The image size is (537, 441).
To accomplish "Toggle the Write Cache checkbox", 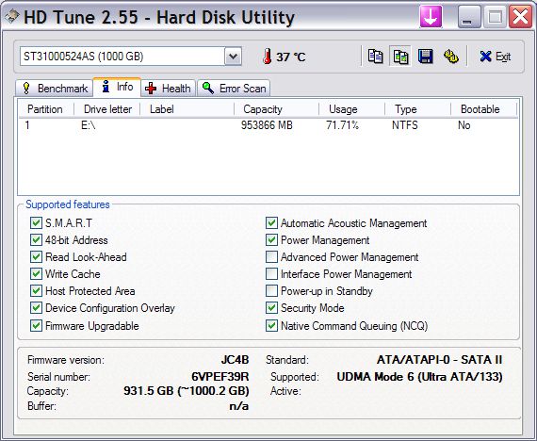I will click(36, 274).
